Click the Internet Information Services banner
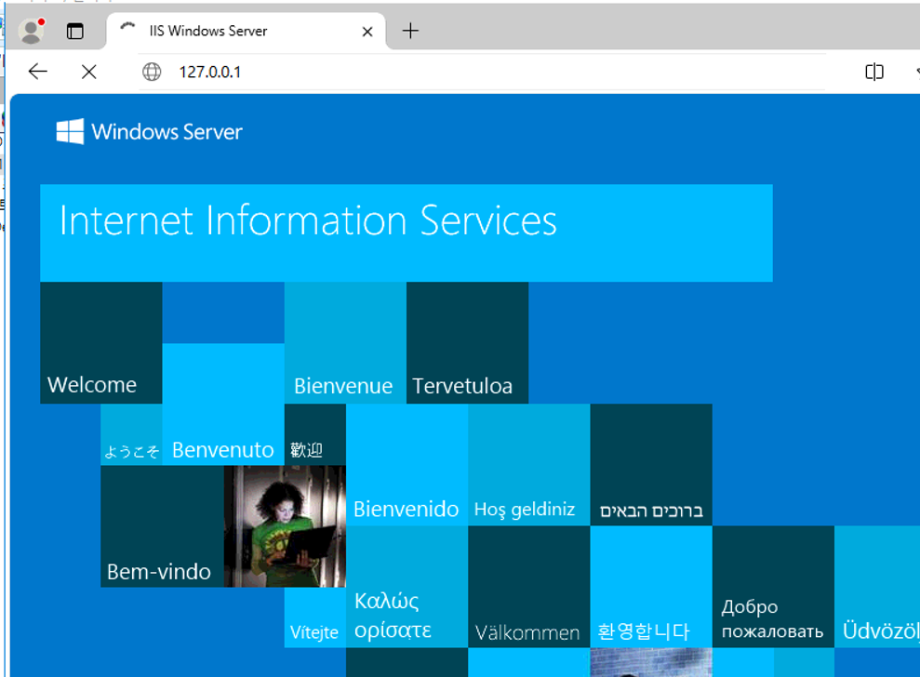Viewport: 920px width, 677px height. pos(406,232)
